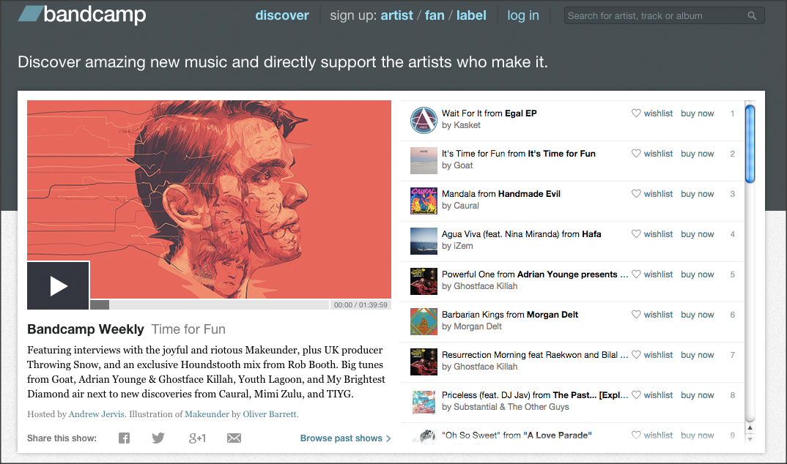The width and height of the screenshot is (787, 464).
Task: Click the show cover illustration
Action: point(210,199)
